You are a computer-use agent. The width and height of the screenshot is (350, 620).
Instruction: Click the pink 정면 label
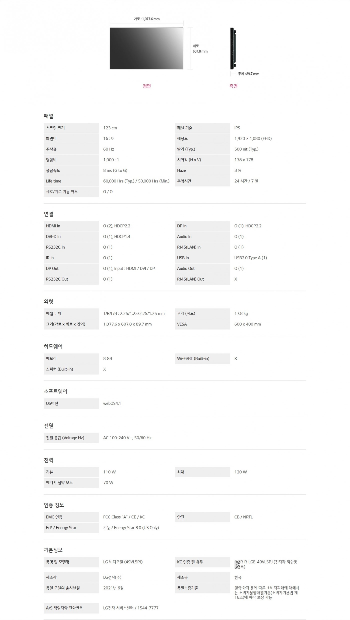coord(146,86)
